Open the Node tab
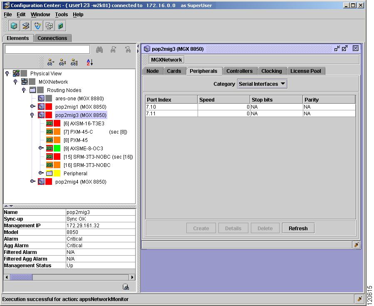Viewport: 374px width, 306px height. pyautogui.click(x=153, y=71)
